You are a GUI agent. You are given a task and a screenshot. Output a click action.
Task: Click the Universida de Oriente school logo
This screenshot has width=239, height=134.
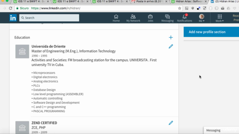22,51
